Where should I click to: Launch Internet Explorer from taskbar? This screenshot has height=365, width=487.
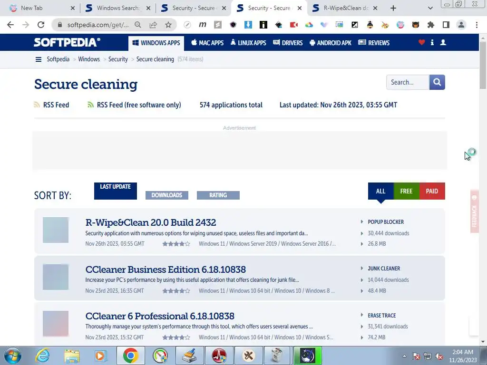[42, 355]
